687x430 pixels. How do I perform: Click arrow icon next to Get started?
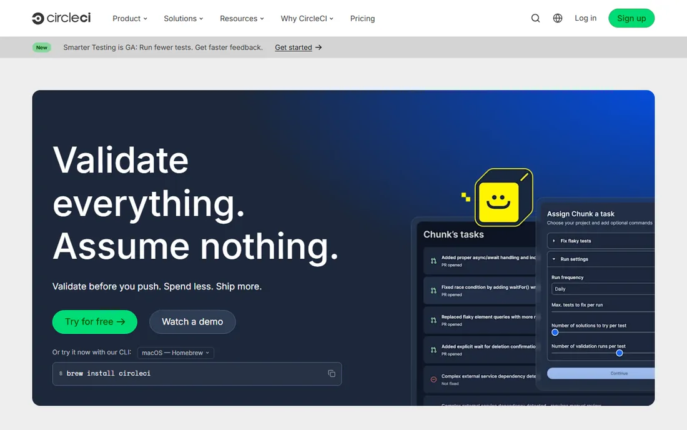pos(319,47)
